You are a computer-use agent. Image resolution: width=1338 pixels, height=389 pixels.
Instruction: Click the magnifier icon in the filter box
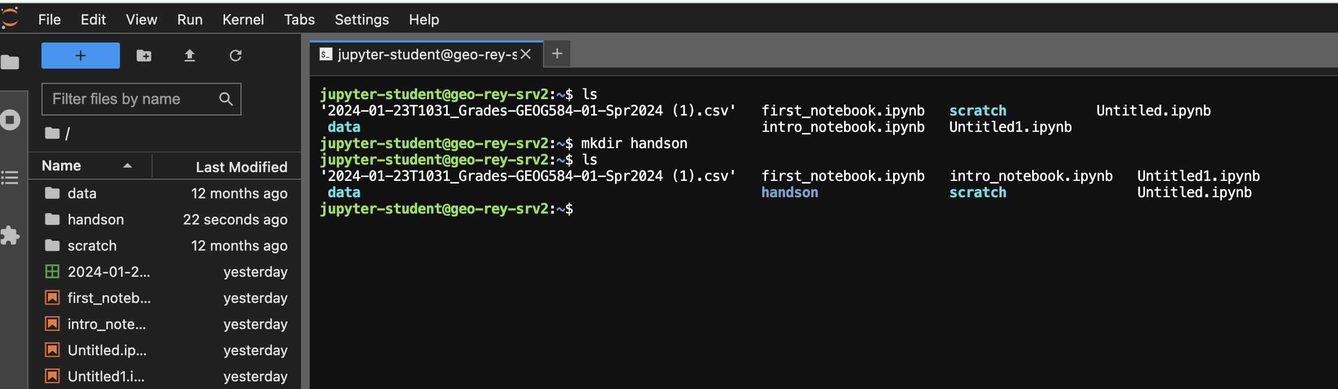(226, 99)
